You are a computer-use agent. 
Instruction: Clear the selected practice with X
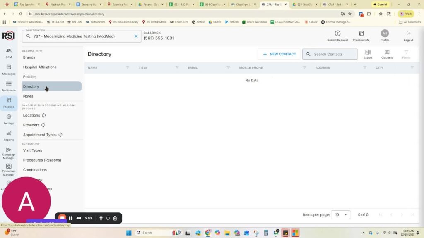[x=136, y=36]
